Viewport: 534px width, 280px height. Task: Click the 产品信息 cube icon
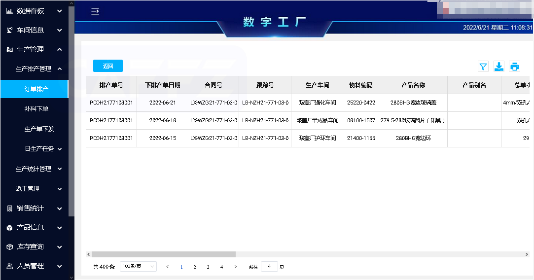coord(9,228)
